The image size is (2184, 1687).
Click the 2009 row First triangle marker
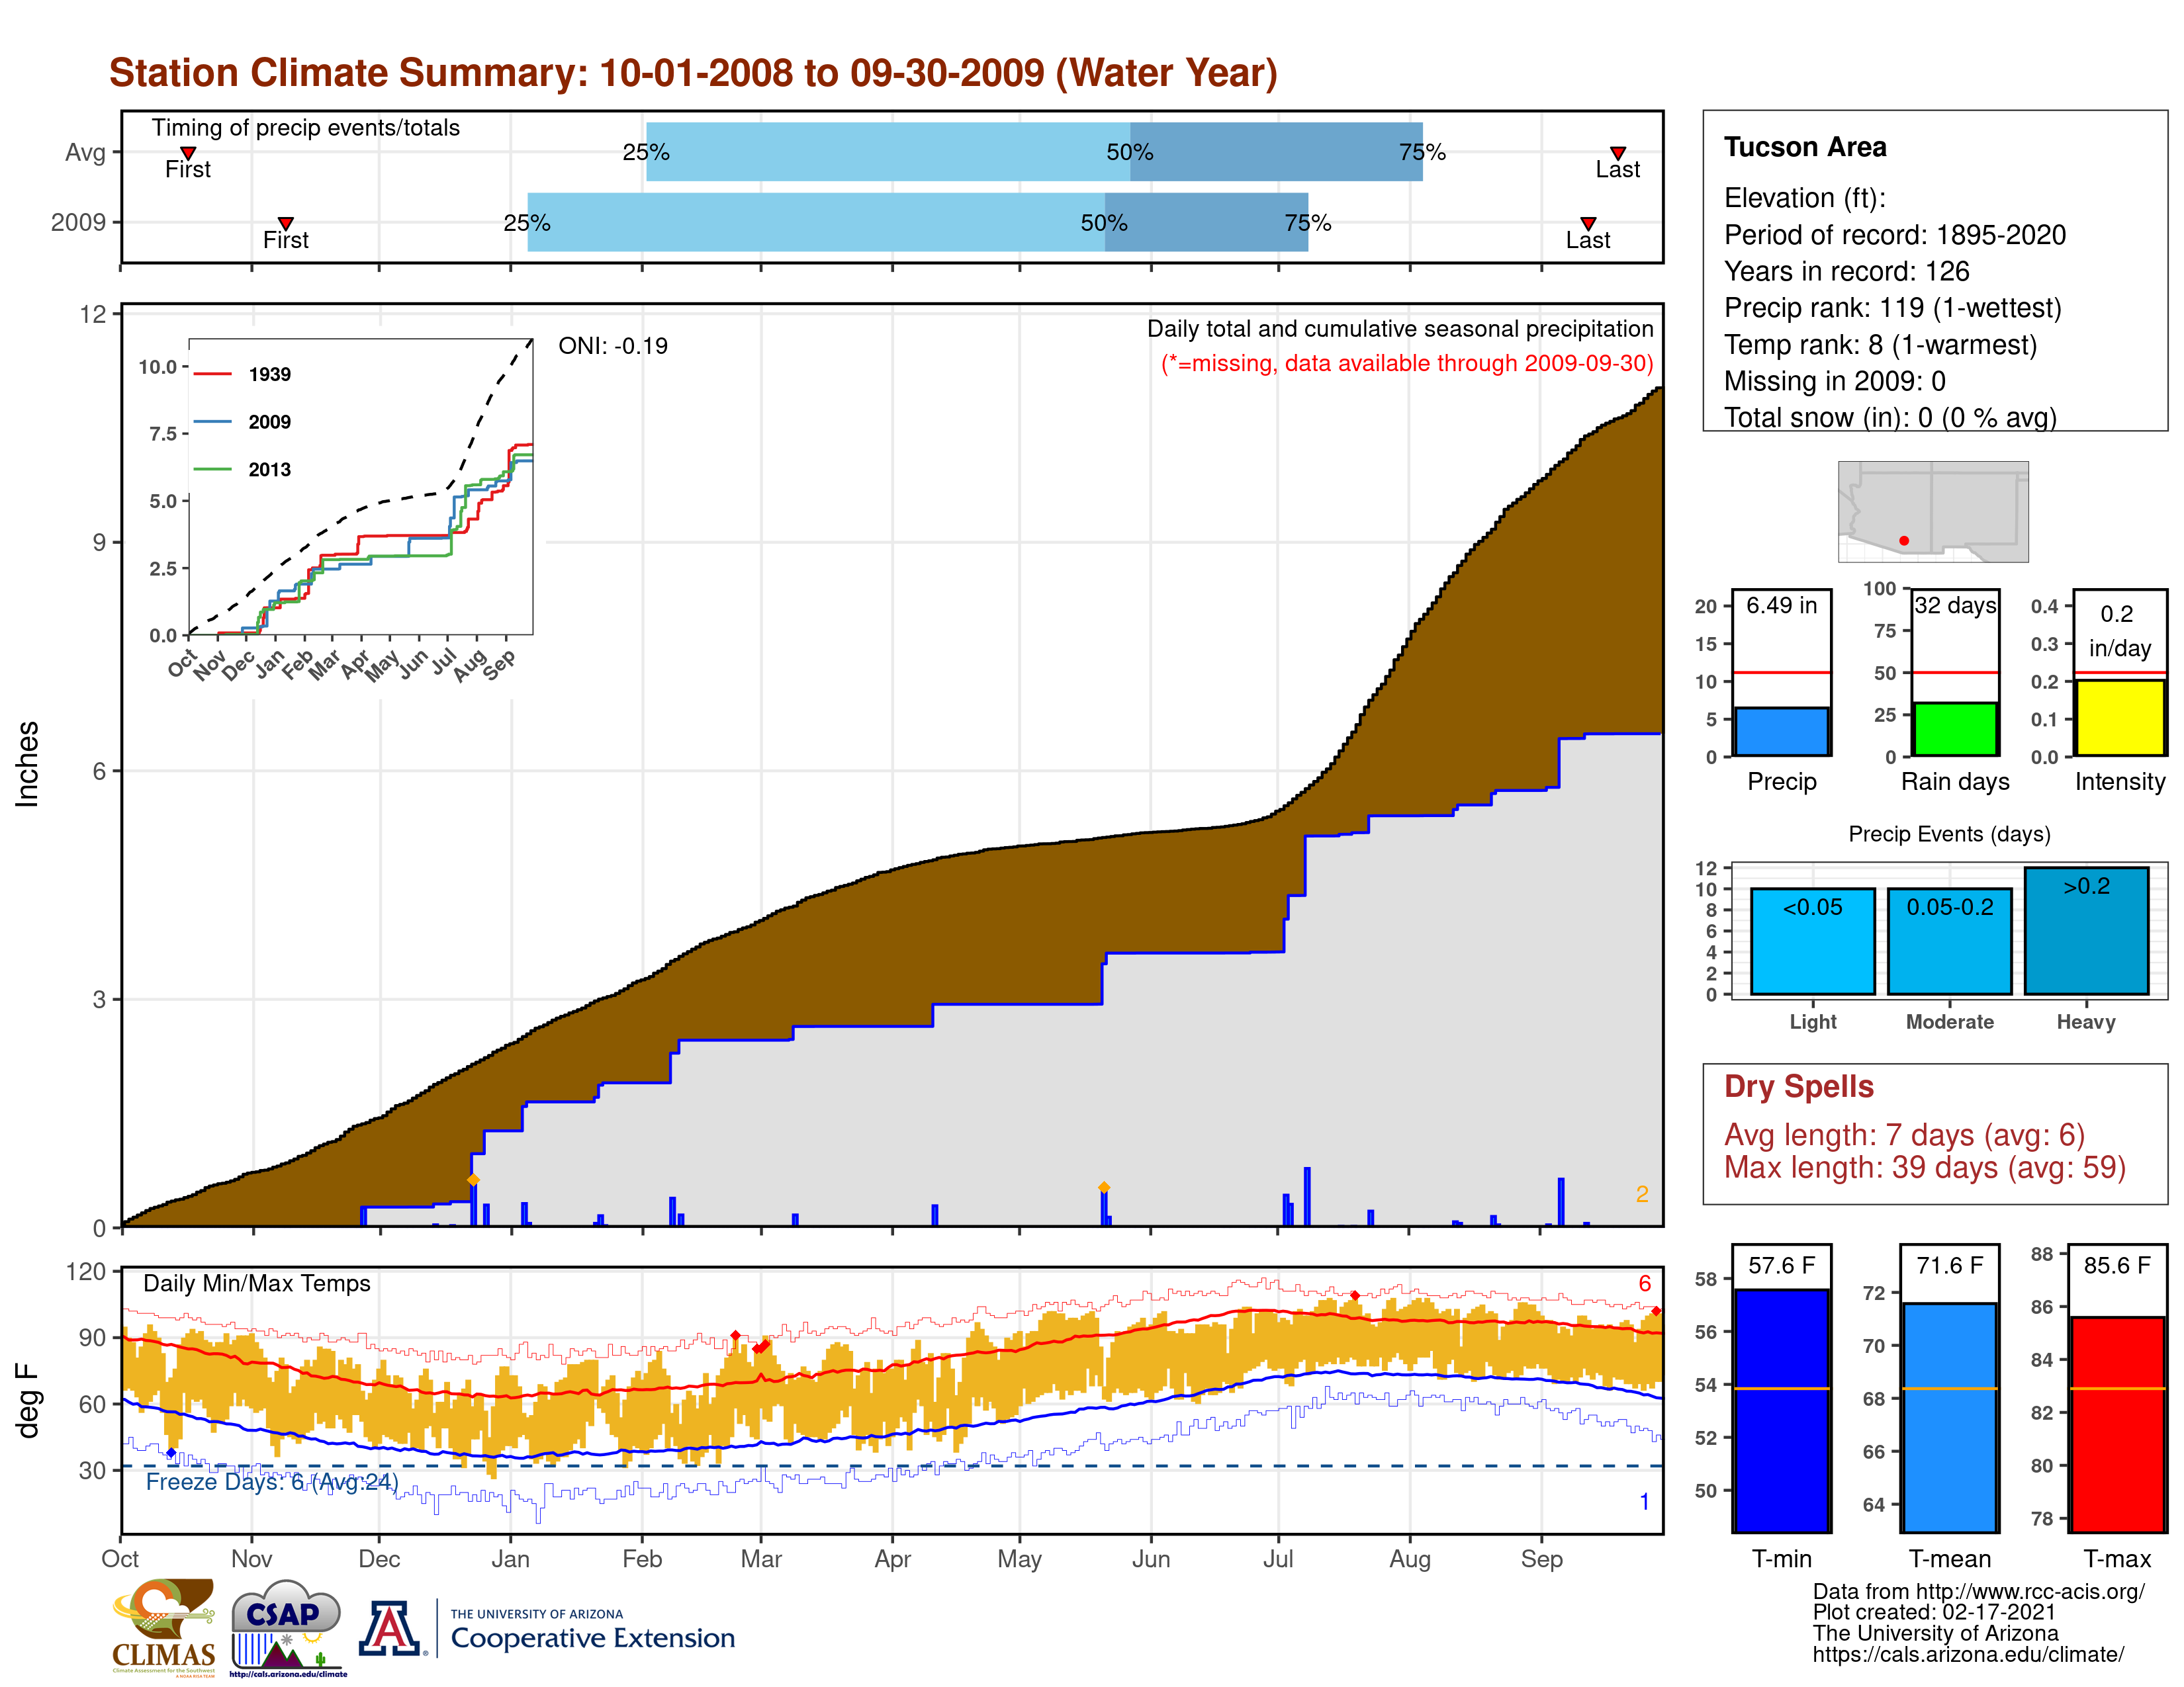286,223
